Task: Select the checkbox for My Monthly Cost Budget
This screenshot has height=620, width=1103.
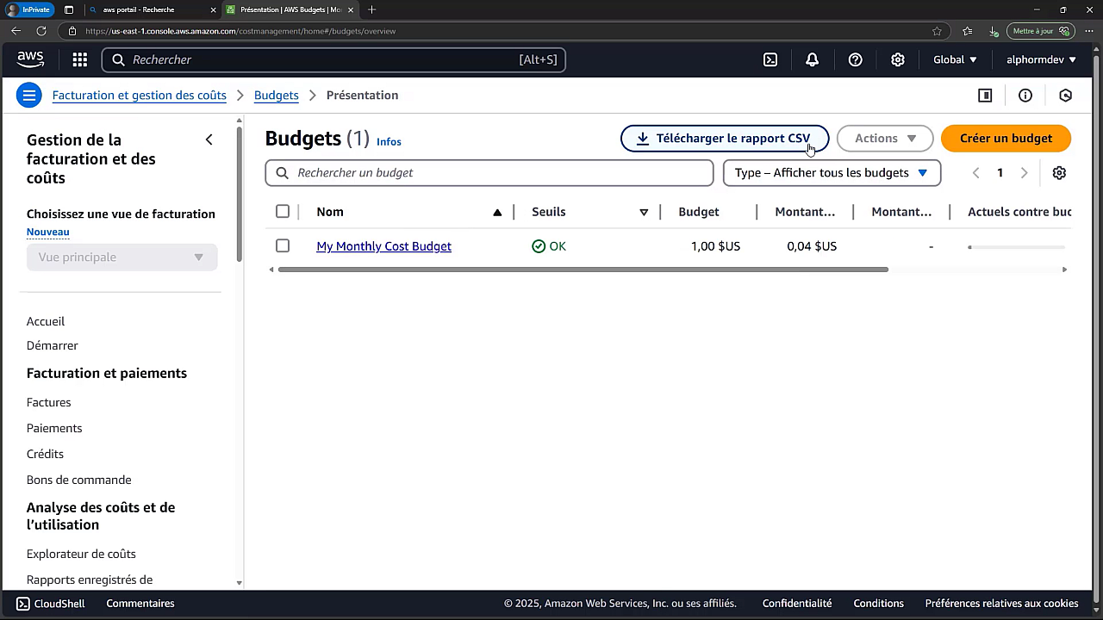Action: coord(282,245)
